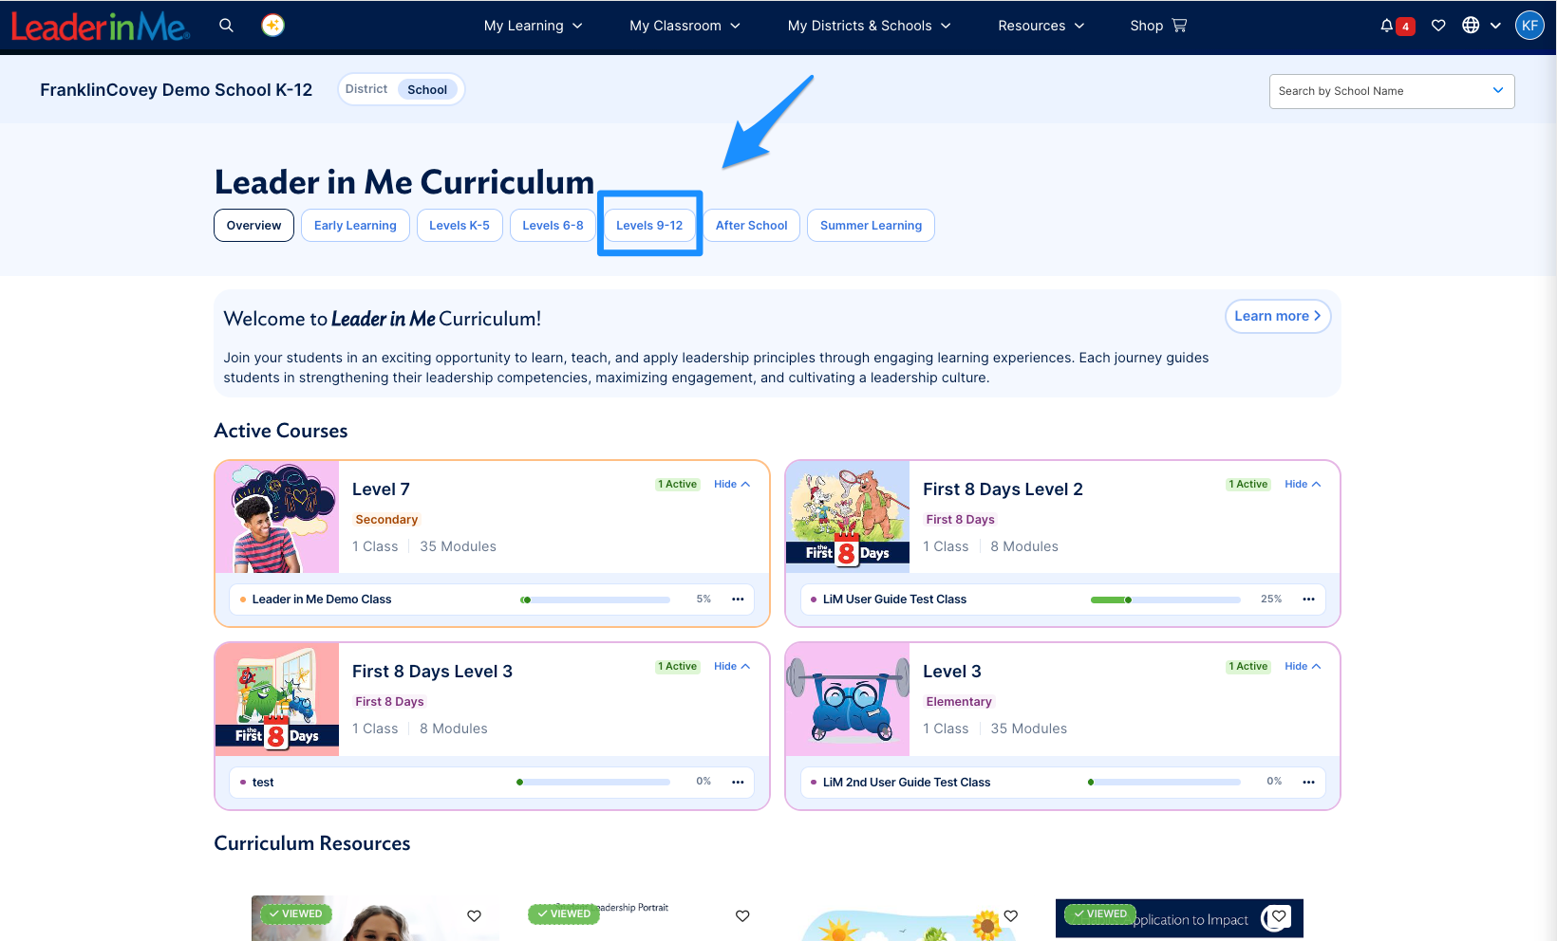This screenshot has height=941, width=1557.
Task: Open the Level 3 barbell thumbnail
Action: [x=848, y=700]
